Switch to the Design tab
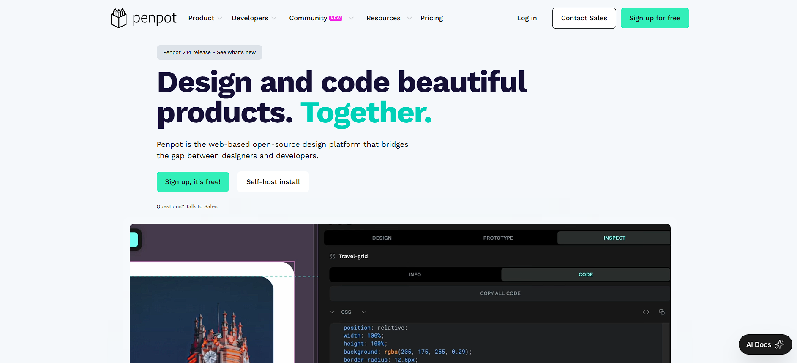 [x=382, y=238]
